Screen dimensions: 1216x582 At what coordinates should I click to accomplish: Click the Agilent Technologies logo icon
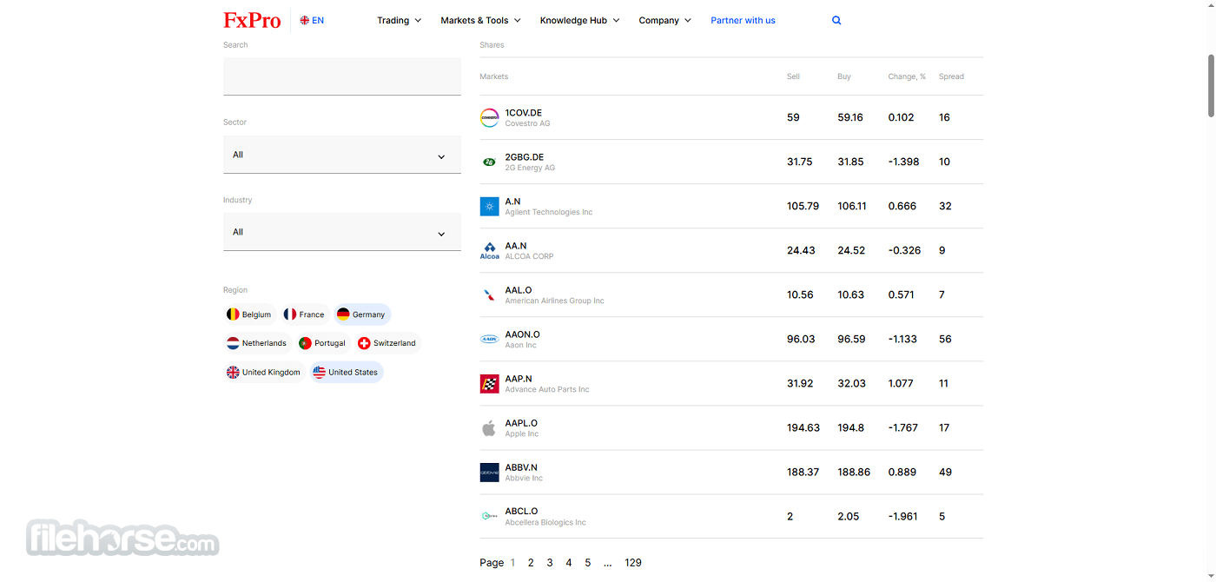pyautogui.click(x=490, y=207)
